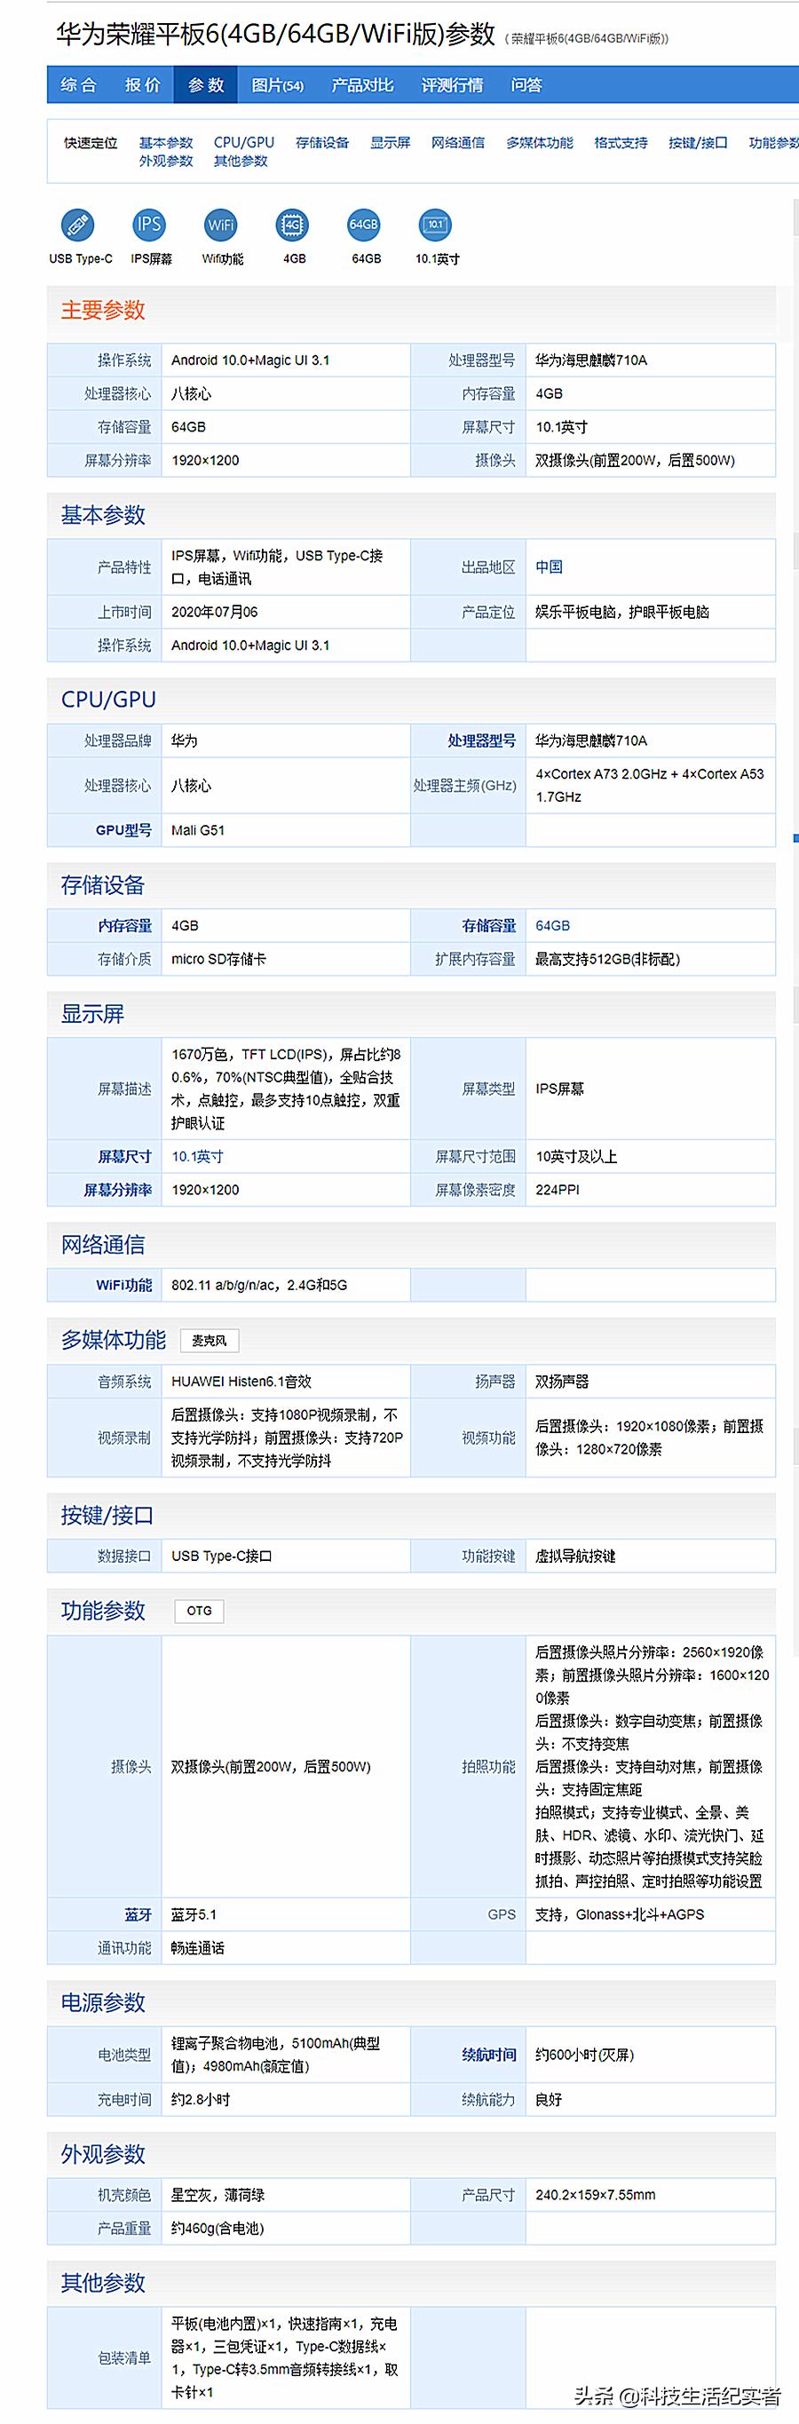Viewport: 799px width, 2424px height.
Task: Click the OTG tag button
Action: tap(199, 1611)
